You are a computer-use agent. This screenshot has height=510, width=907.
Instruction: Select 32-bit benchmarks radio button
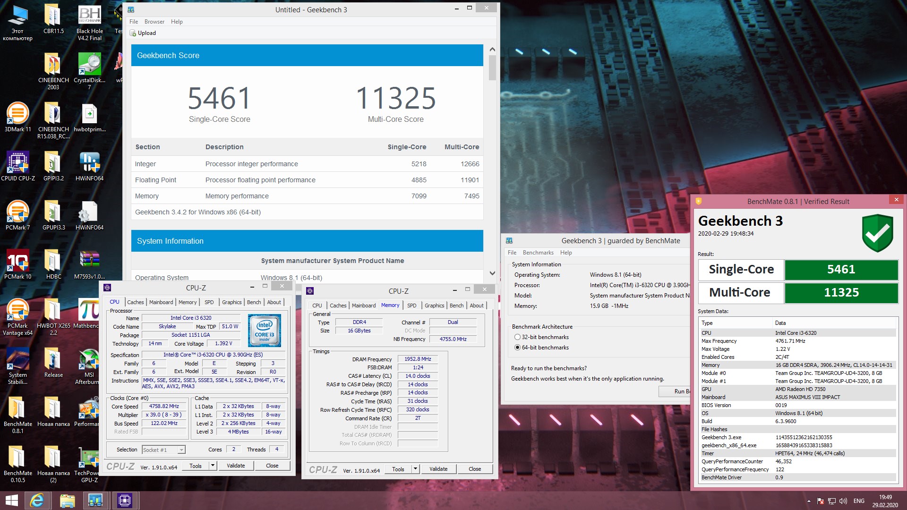(517, 337)
